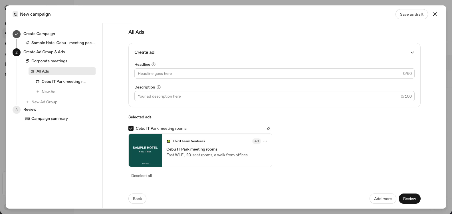
Task: Open the three-dot menu on ad preview
Action: [265, 141]
